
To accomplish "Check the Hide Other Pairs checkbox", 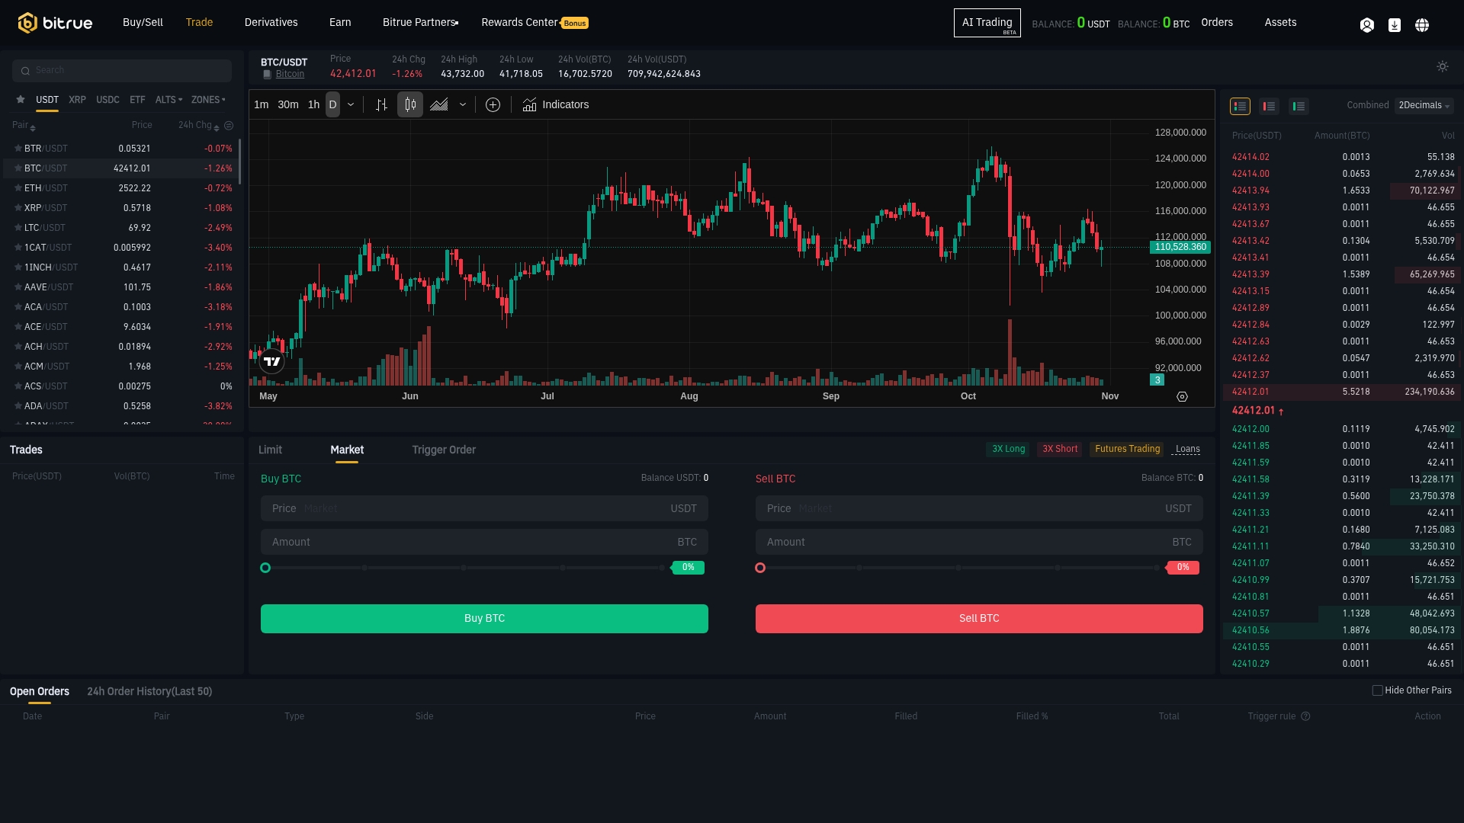I will click(x=1377, y=690).
